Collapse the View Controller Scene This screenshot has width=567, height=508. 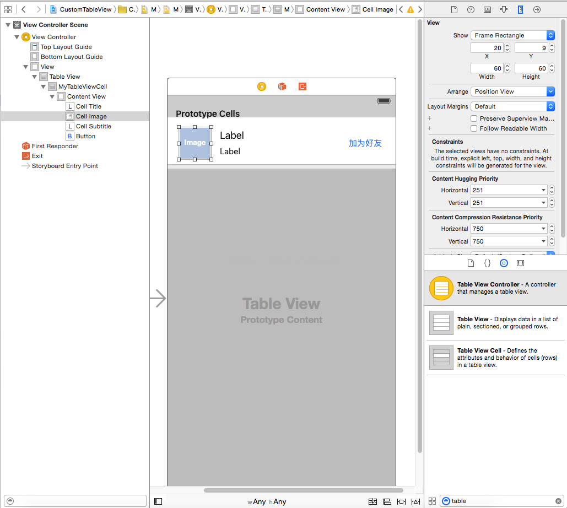pos(8,25)
